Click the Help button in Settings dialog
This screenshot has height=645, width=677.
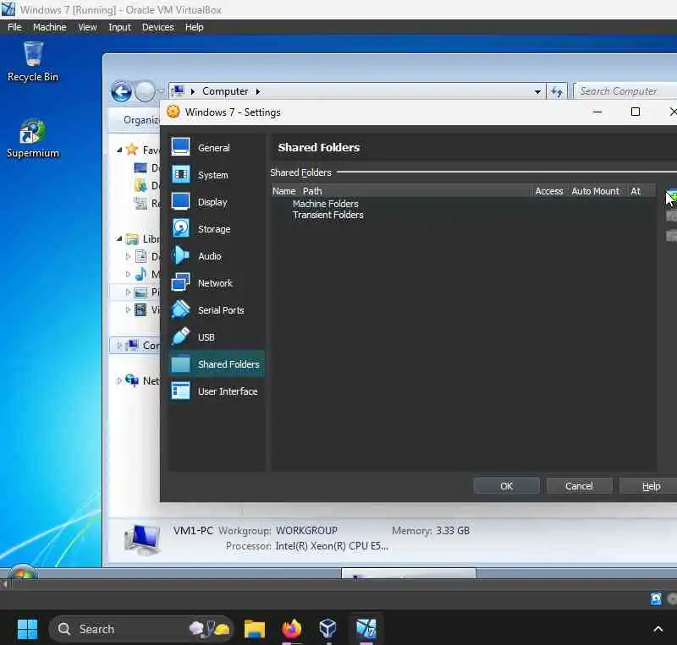(x=648, y=486)
